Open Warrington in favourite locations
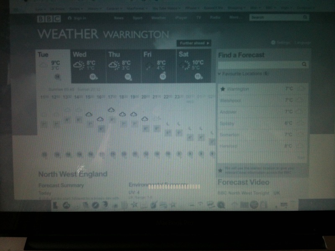The width and height of the screenshot is (335, 251). (238, 89)
